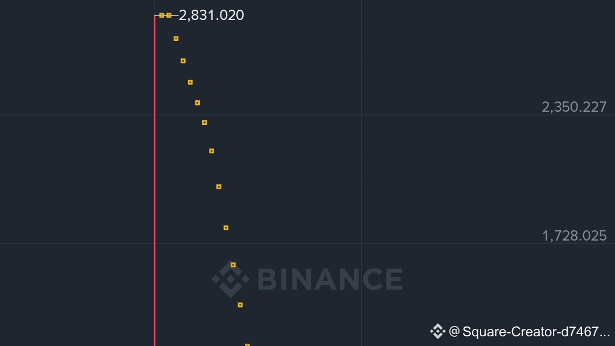
Task: Select the yellow marker overlapping the Binance logo
Action: click(x=233, y=265)
